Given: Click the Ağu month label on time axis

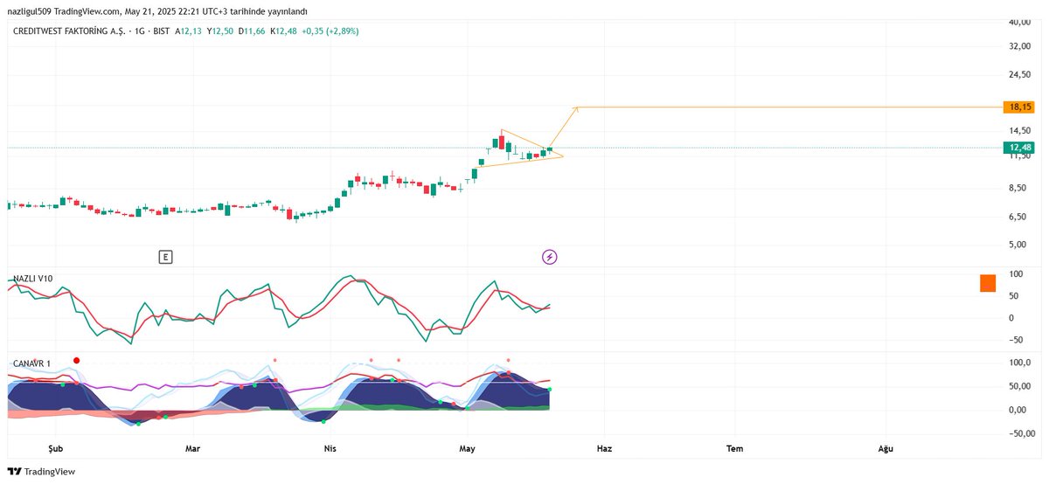Looking at the screenshot, I should (x=886, y=449).
